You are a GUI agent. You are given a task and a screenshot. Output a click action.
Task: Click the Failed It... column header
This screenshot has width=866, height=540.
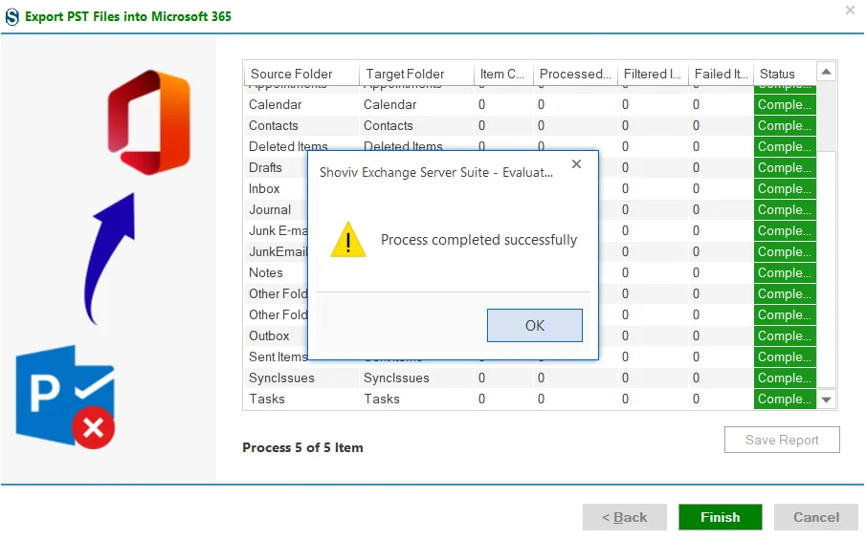pyautogui.click(x=721, y=74)
